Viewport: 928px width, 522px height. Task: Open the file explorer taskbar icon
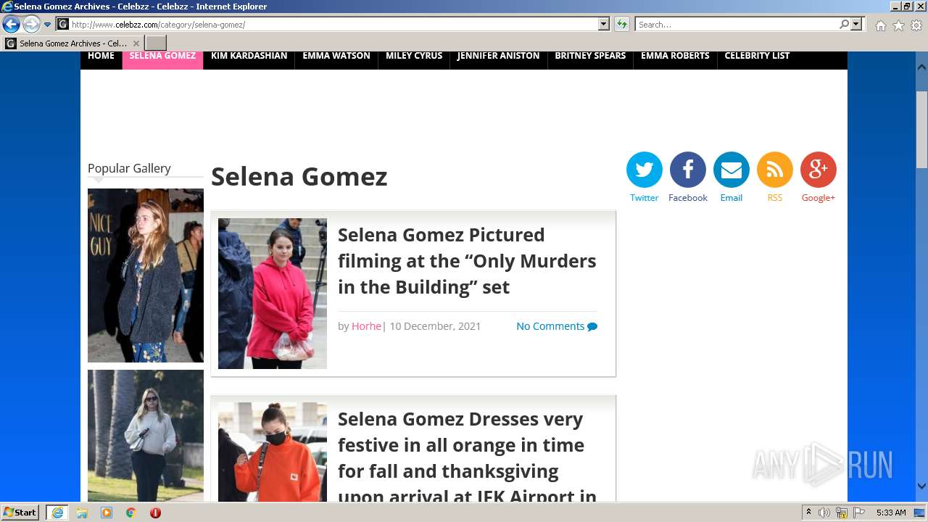point(82,513)
